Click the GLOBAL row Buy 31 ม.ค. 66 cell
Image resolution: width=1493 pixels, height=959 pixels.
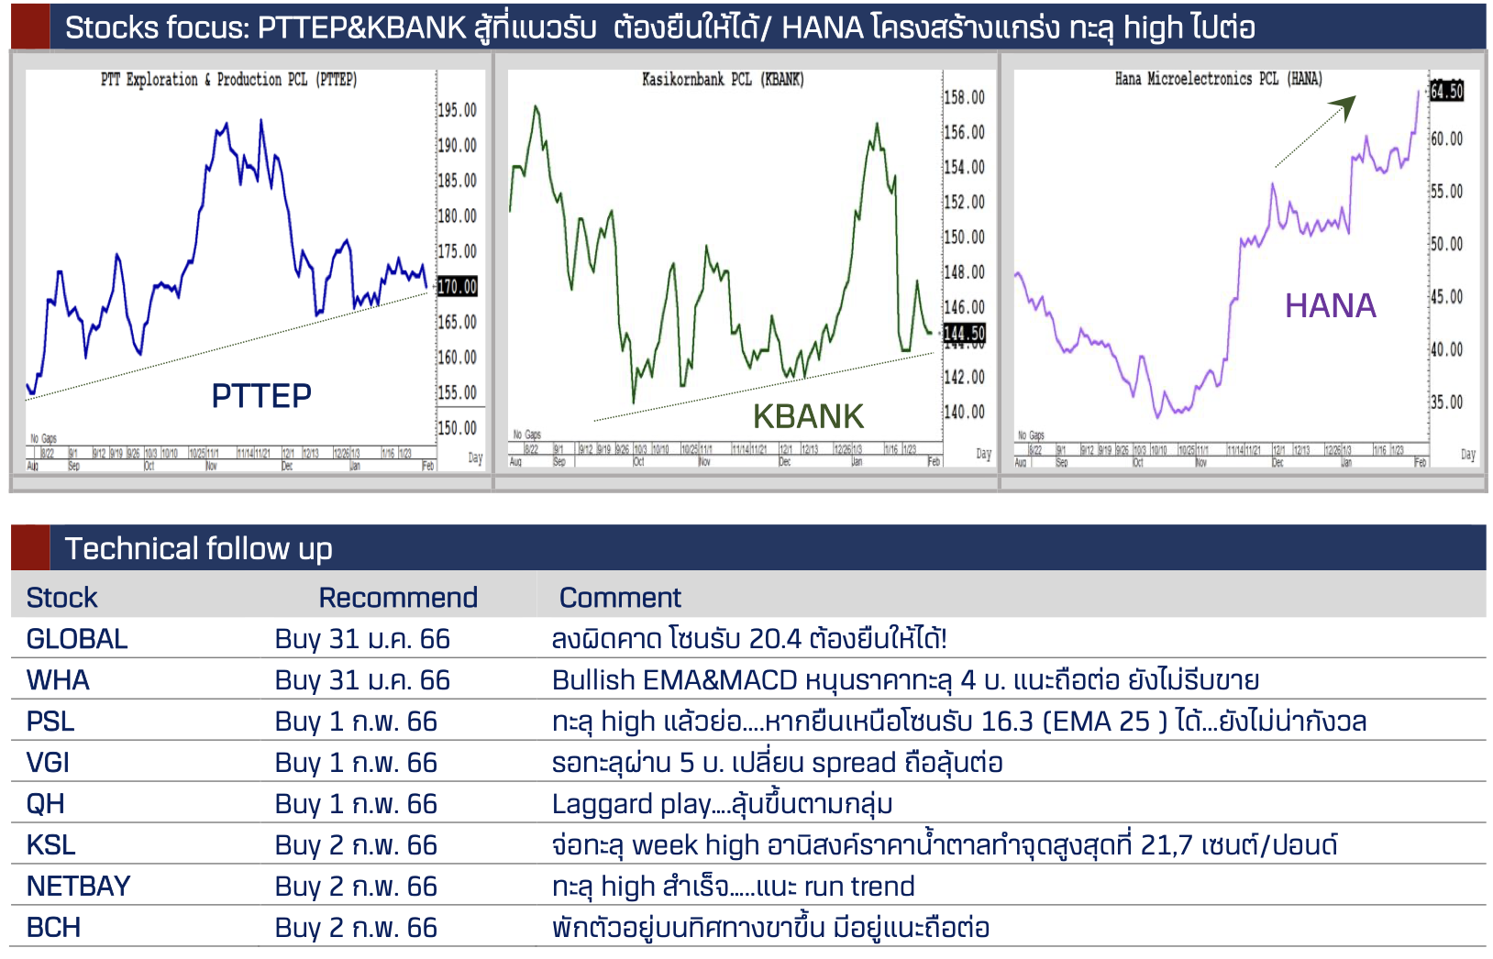point(362,639)
